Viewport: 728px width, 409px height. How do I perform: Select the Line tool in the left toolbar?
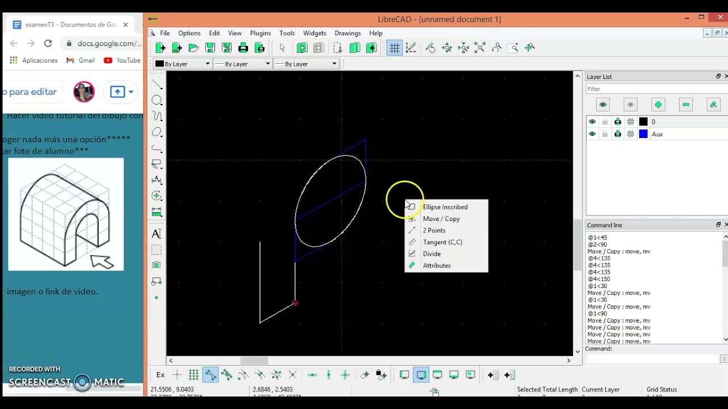tap(157, 85)
